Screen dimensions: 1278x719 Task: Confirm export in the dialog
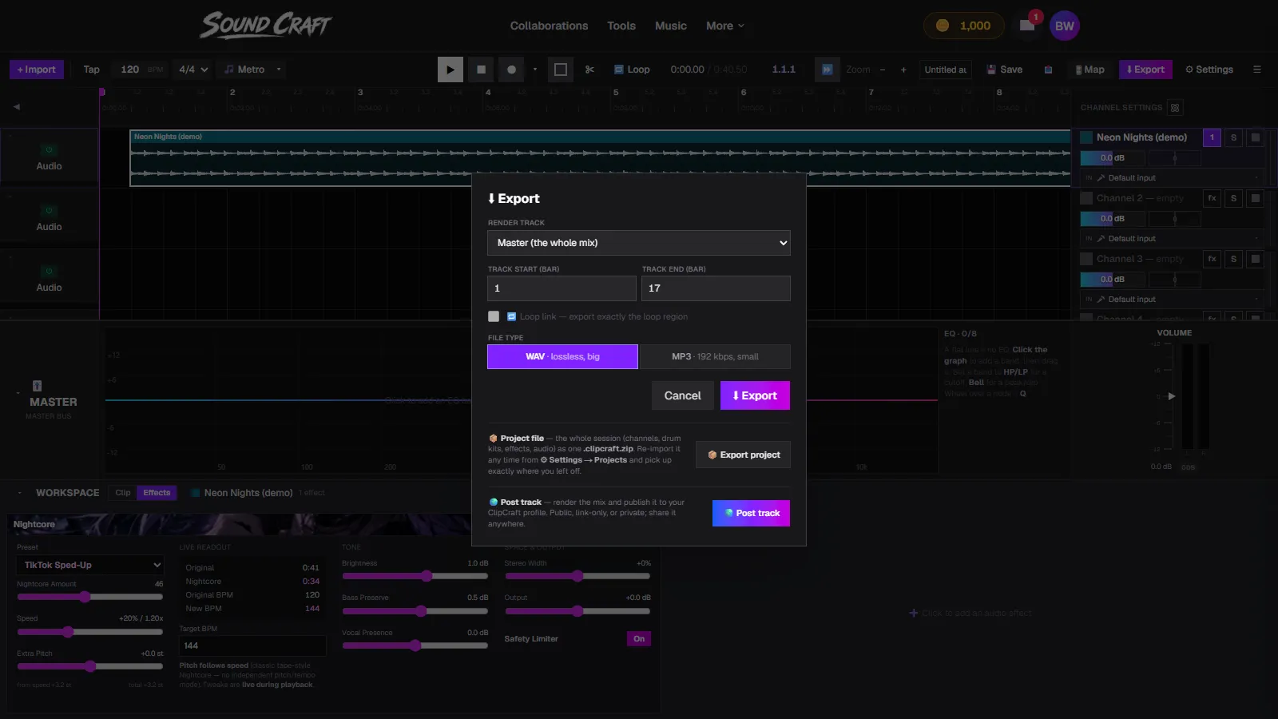point(755,395)
